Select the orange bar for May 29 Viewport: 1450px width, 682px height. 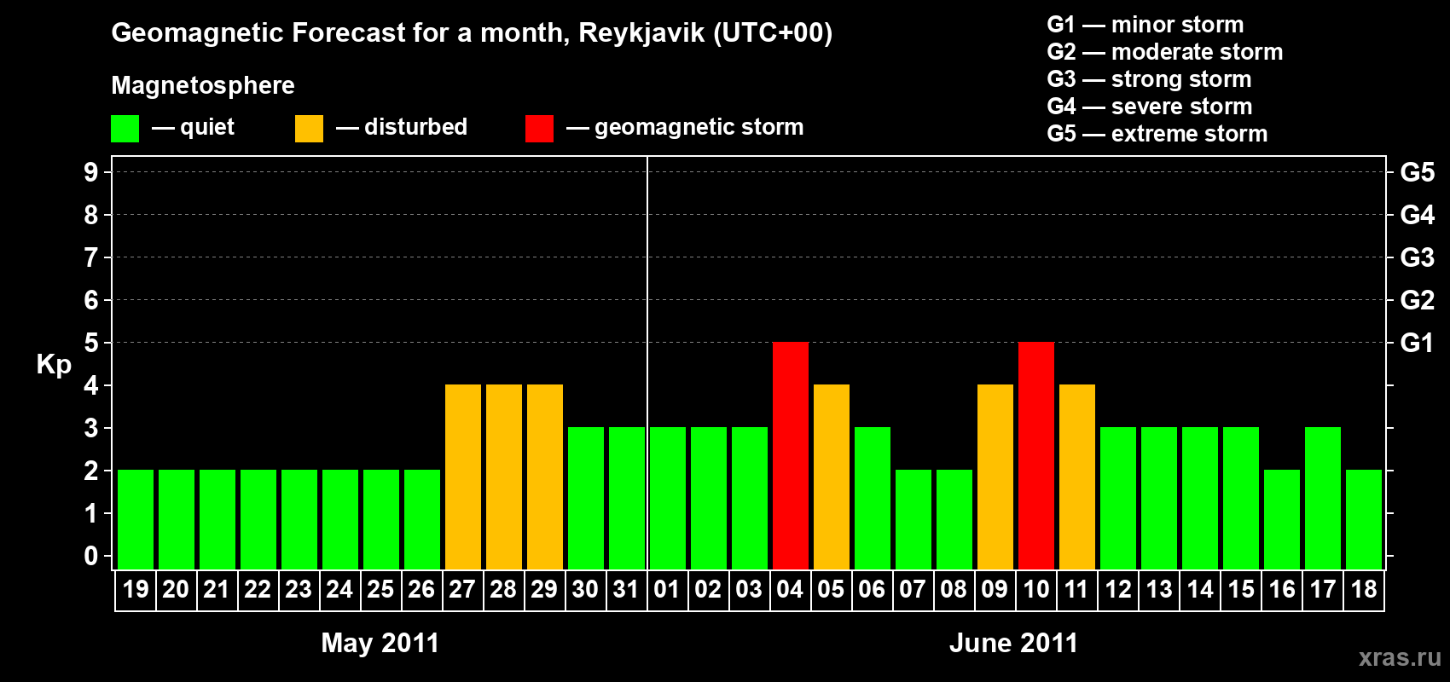point(545,477)
